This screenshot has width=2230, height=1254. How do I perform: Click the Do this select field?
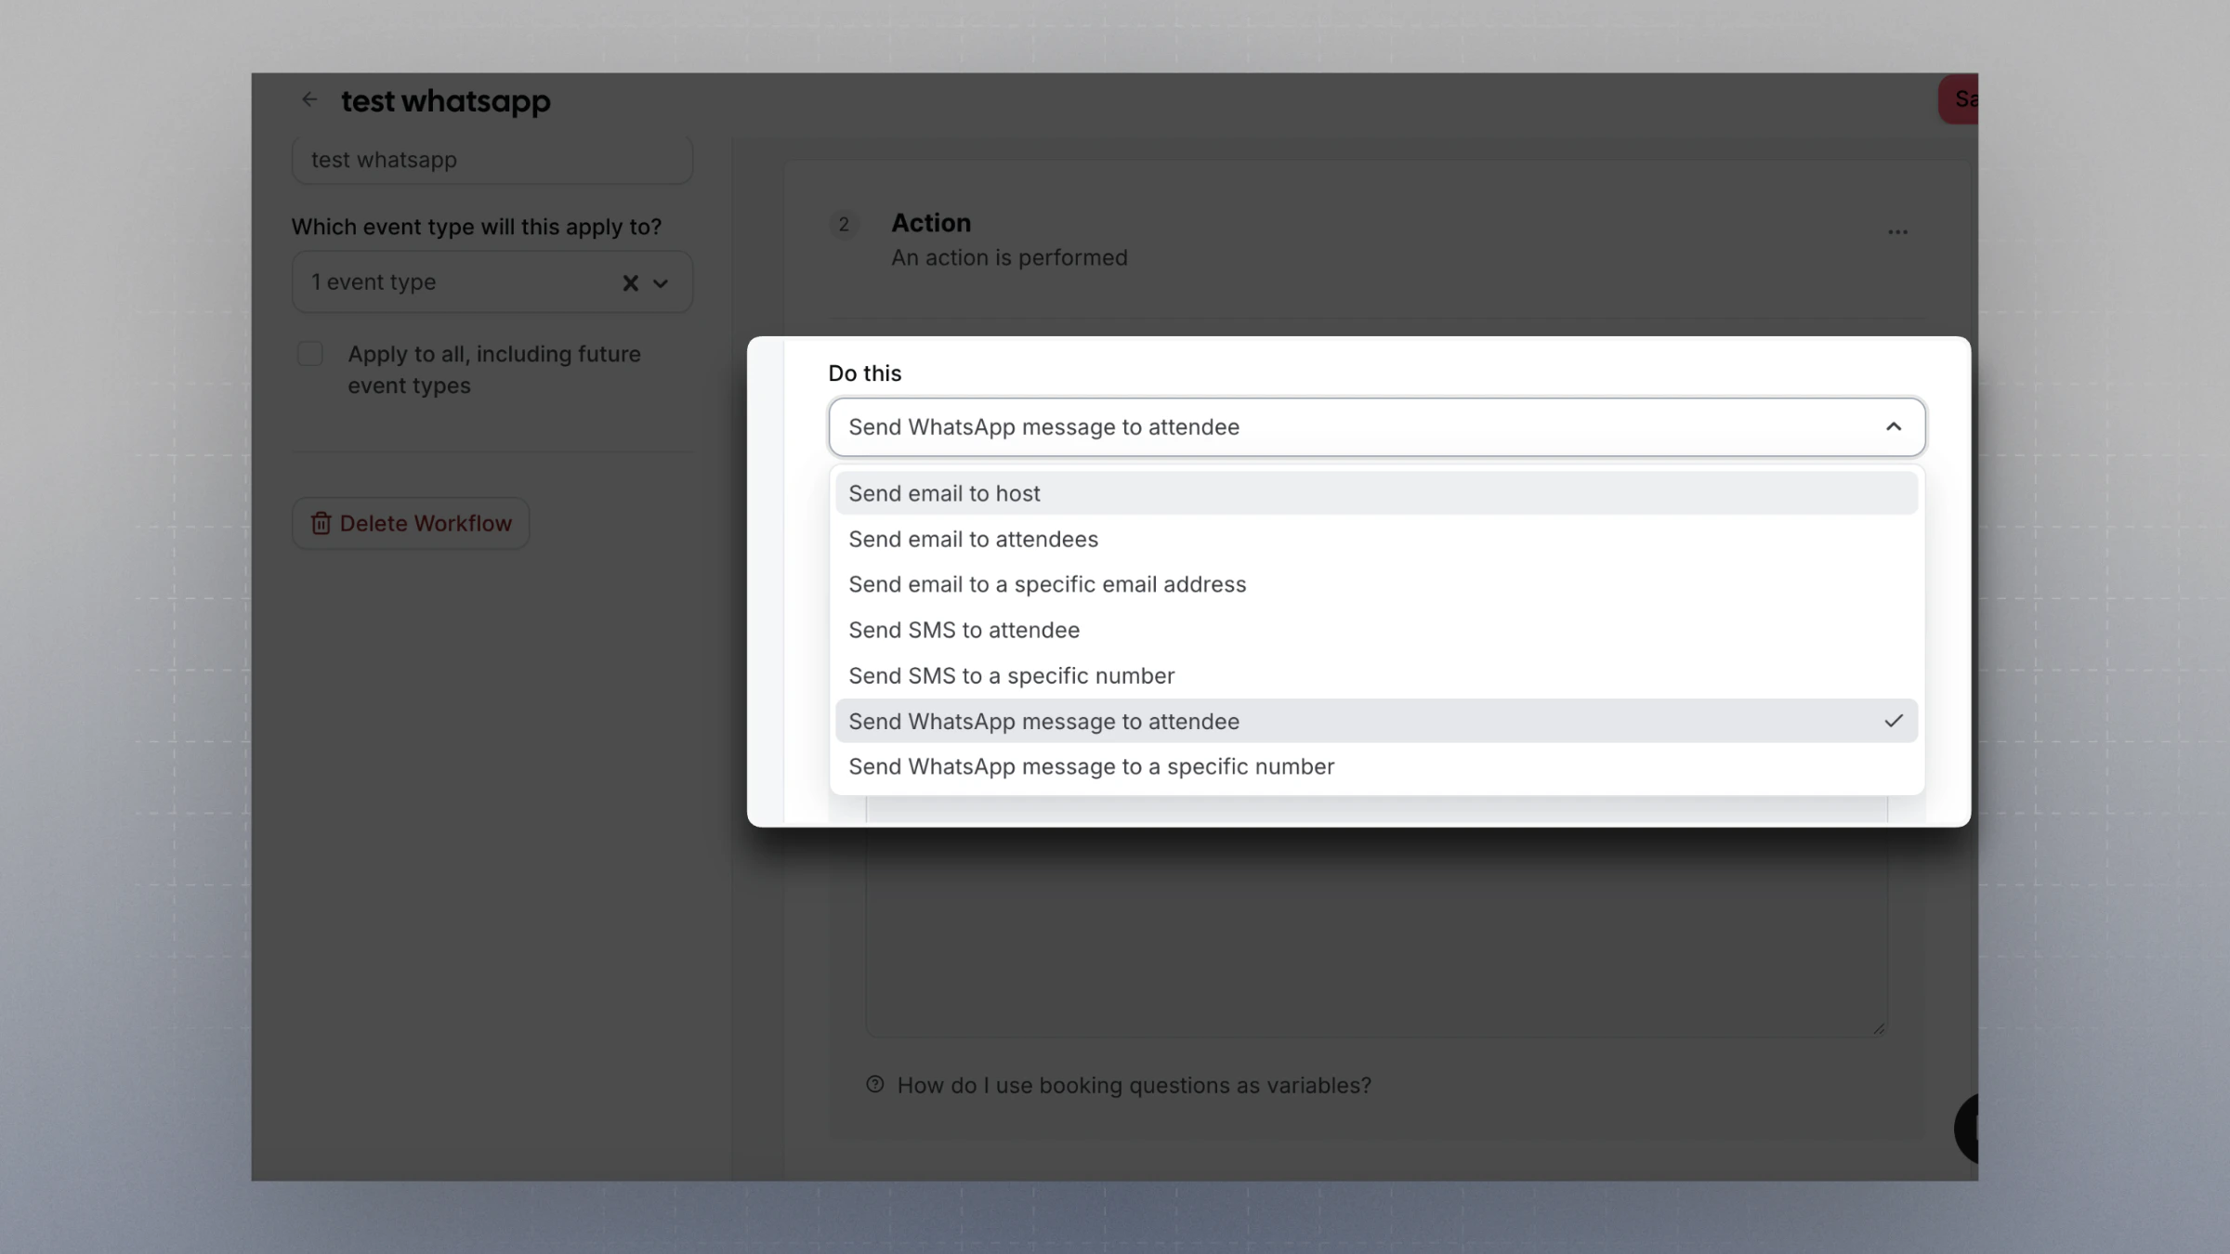click(x=1357, y=427)
